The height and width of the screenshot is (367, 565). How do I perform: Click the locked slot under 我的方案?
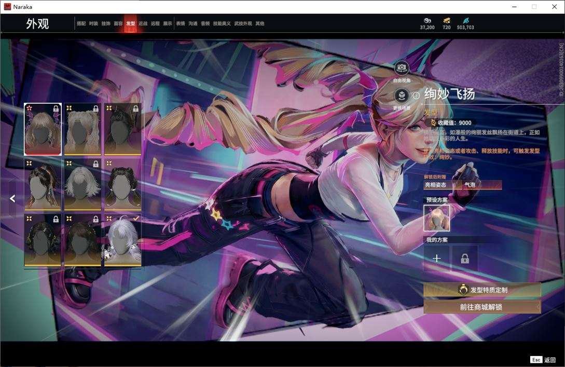(x=465, y=259)
